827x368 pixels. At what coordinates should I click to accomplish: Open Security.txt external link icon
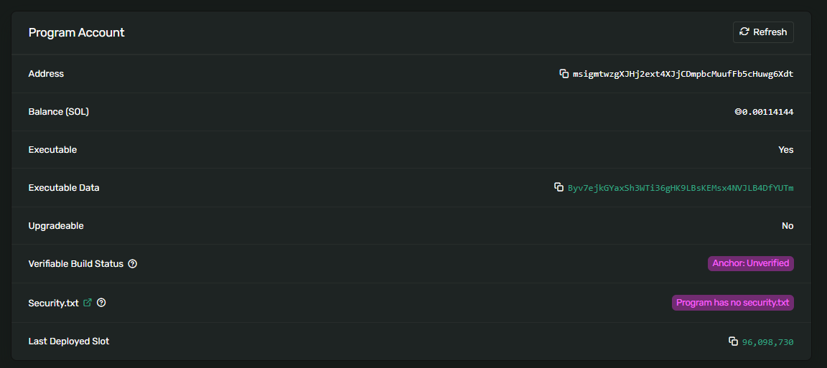88,303
